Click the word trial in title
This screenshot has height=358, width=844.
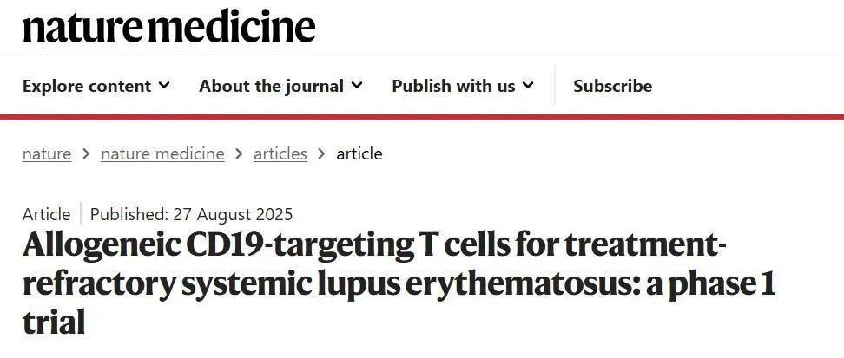(x=54, y=322)
